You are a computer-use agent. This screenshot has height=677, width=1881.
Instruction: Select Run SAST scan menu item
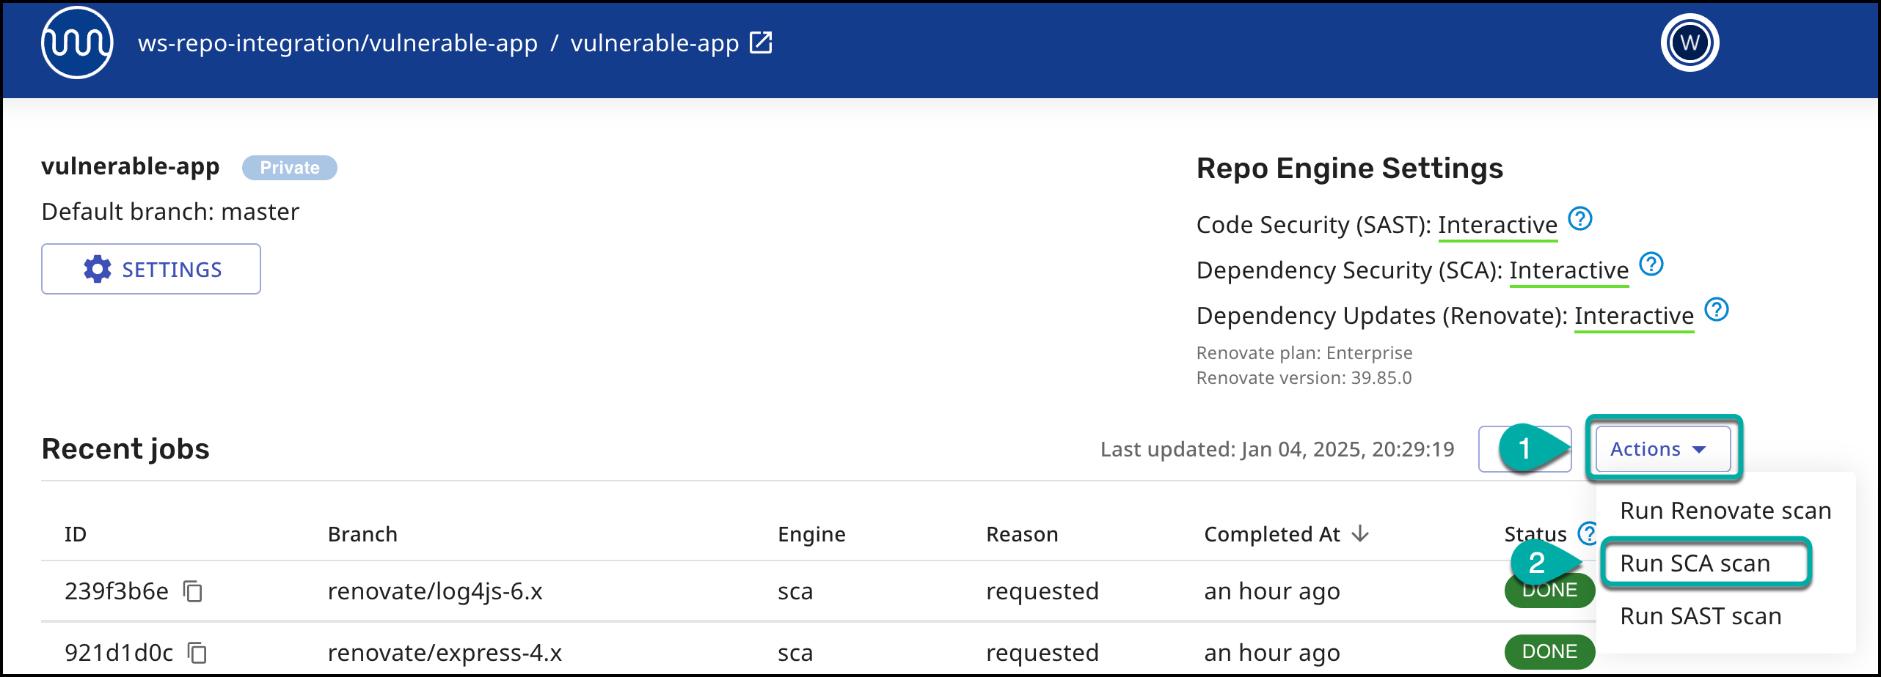1700,616
